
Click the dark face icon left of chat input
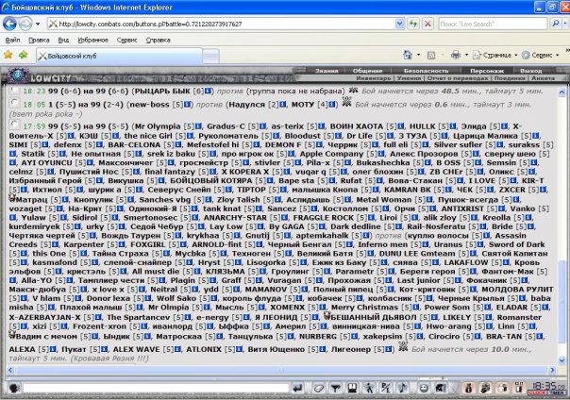click(14, 388)
